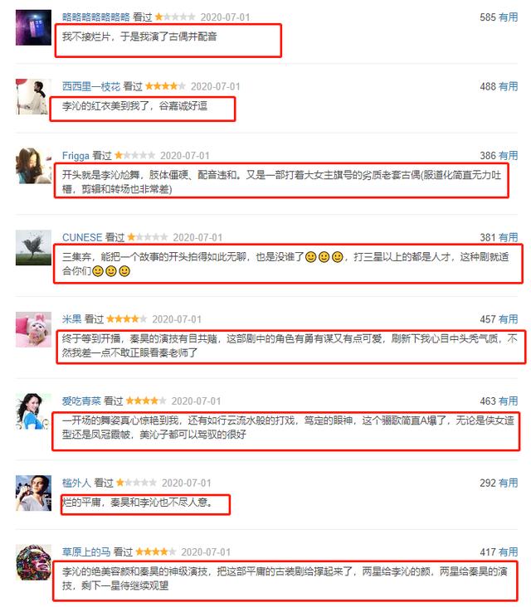Click the star rating of 槛外人's review
Viewport: 531px width, 607px height.
coord(136,483)
